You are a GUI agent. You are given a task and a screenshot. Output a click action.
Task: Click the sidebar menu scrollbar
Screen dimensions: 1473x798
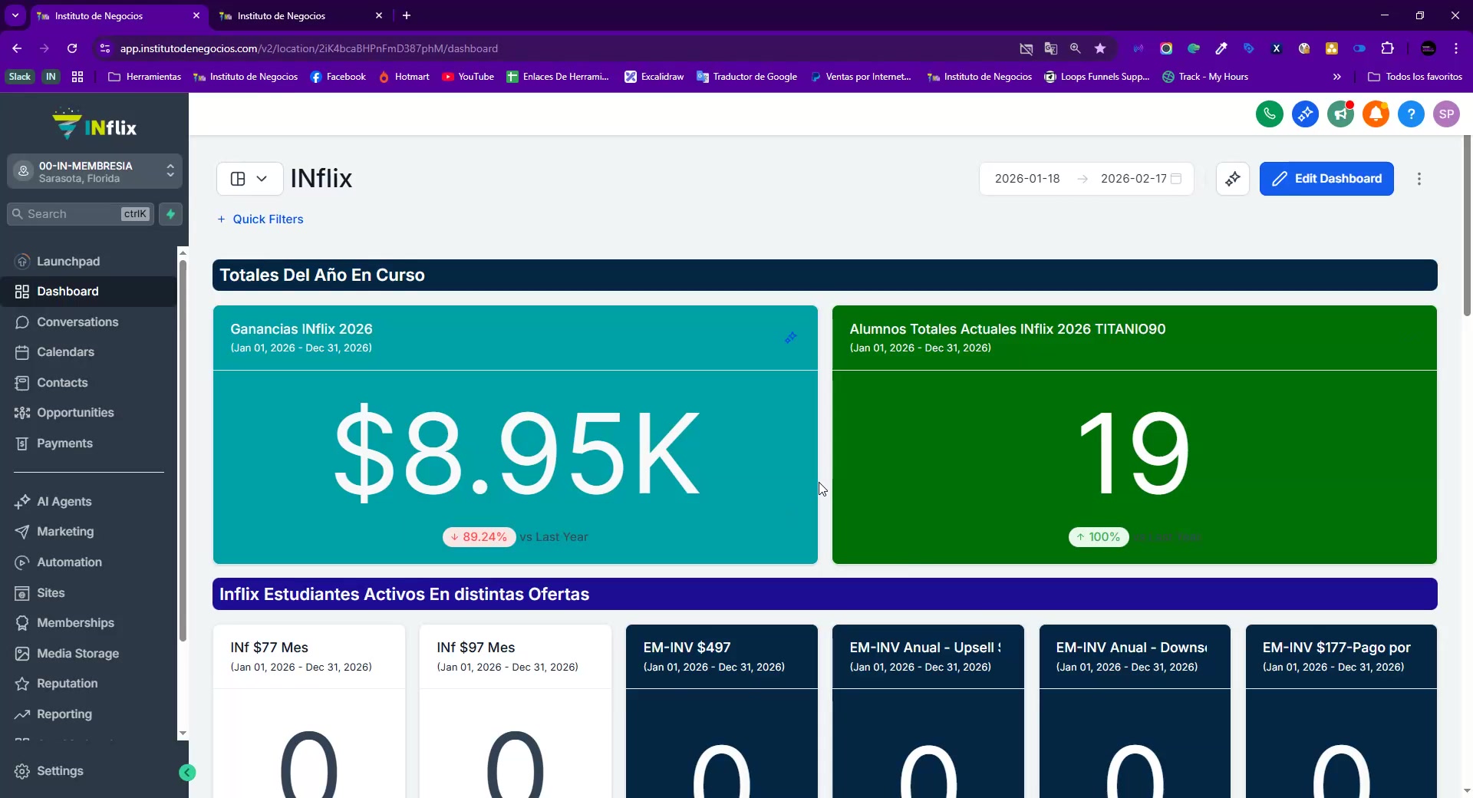click(x=183, y=451)
